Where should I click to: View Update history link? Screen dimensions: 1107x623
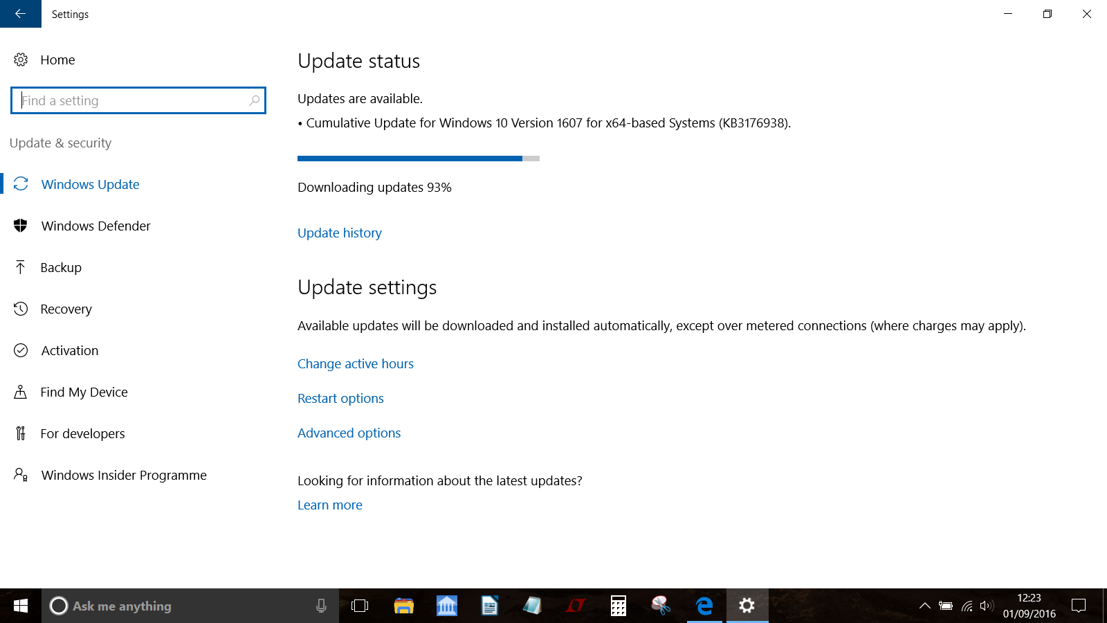[x=340, y=233]
